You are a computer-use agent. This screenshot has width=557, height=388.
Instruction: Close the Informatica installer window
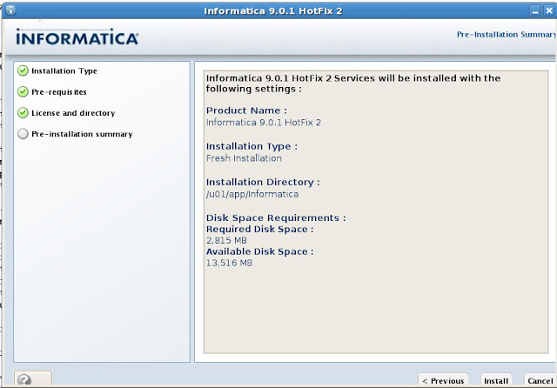pos(549,10)
